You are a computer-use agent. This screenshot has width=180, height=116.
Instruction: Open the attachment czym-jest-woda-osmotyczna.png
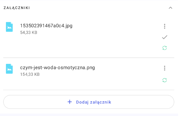pyautogui.click(x=57, y=68)
